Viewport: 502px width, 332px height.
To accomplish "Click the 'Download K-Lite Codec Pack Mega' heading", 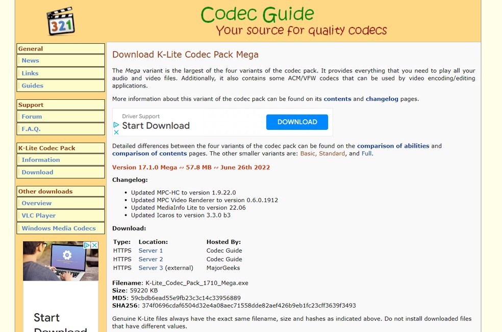I will tap(185, 54).
